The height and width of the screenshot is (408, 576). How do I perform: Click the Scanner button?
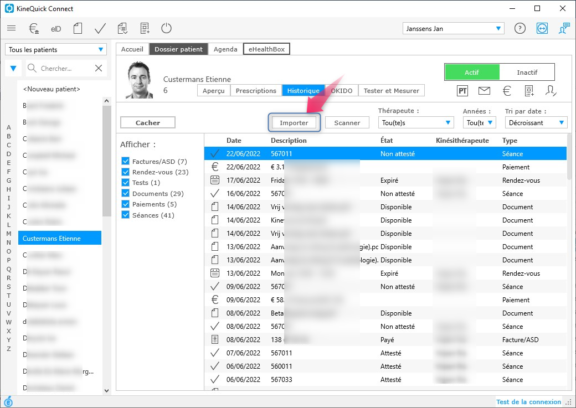[347, 123]
